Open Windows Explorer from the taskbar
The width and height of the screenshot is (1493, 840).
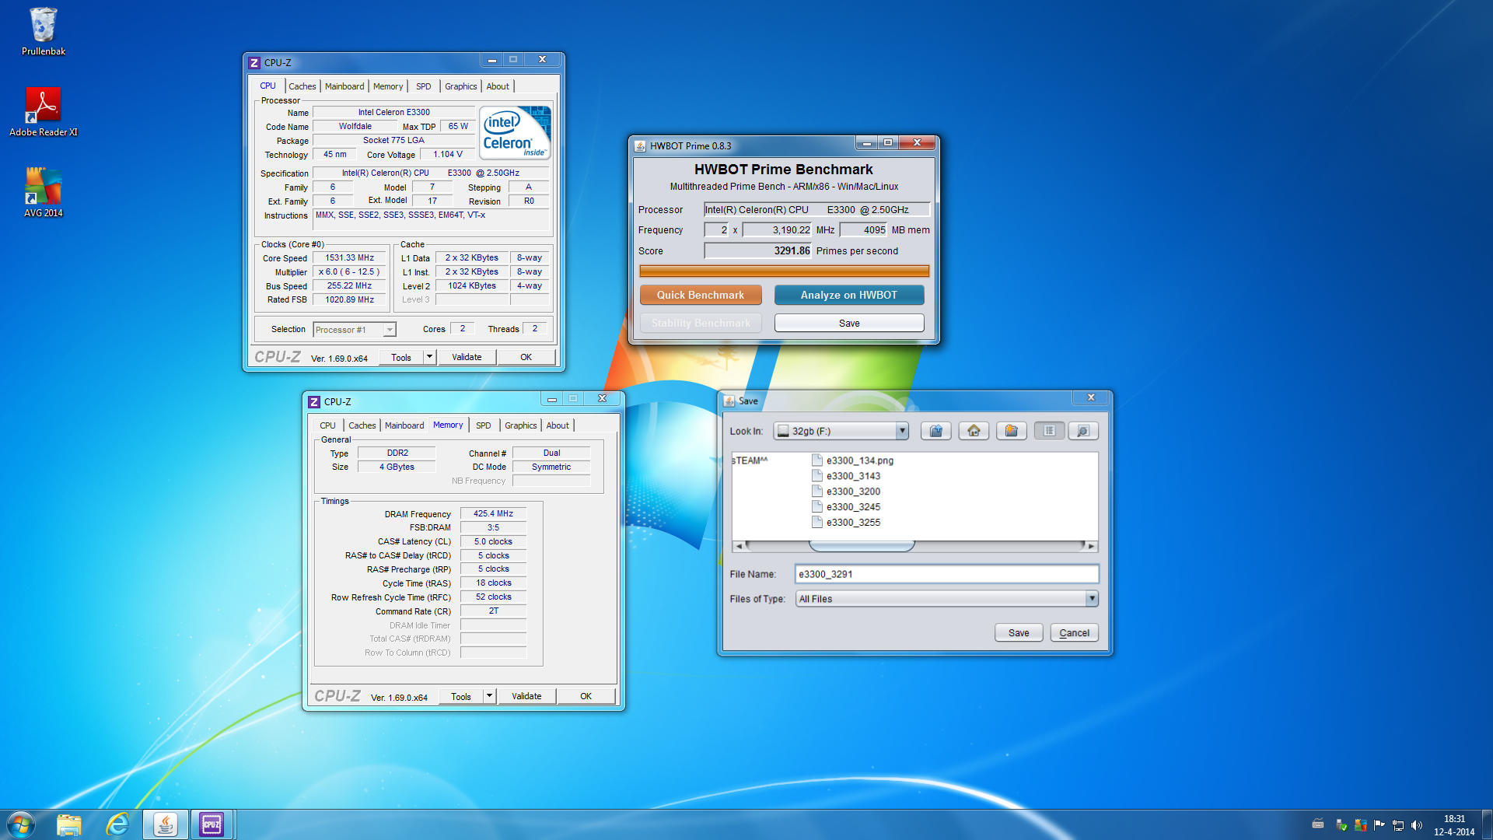pyautogui.click(x=69, y=824)
